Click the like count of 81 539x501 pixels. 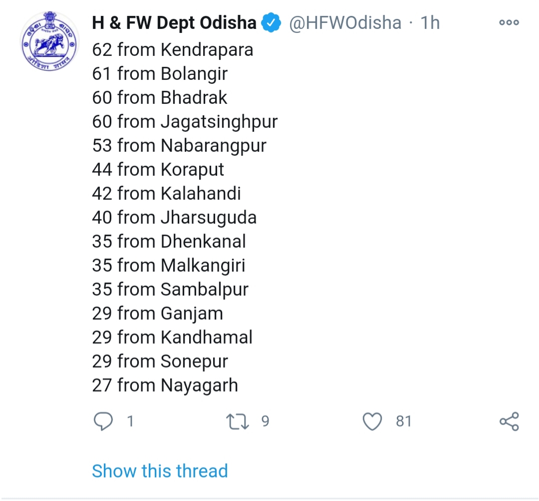point(404,422)
